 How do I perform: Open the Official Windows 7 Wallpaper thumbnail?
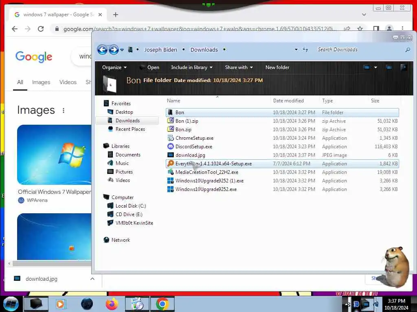coord(54,155)
